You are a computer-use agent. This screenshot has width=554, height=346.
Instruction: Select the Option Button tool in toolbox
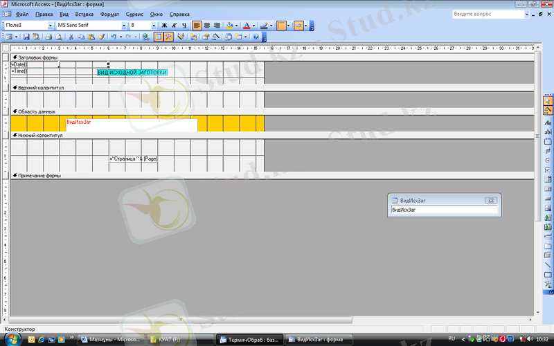(x=548, y=161)
